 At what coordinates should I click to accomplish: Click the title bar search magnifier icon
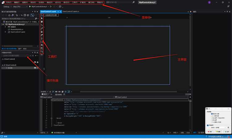(x=133, y=2)
